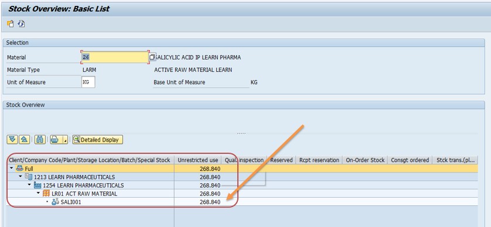Image resolution: width=491 pixels, height=227 pixels.
Task: Open the print options dropdown arrow
Action: coord(65,139)
